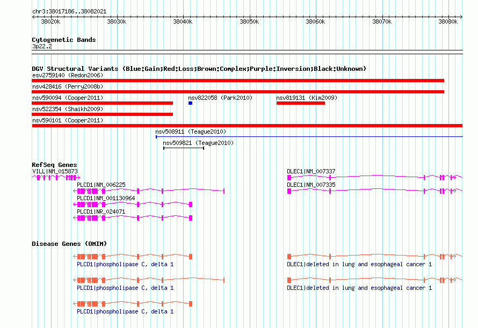Click the 3p22.2 band label
Screen dimensions: 478x328
(x=42, y=46)
